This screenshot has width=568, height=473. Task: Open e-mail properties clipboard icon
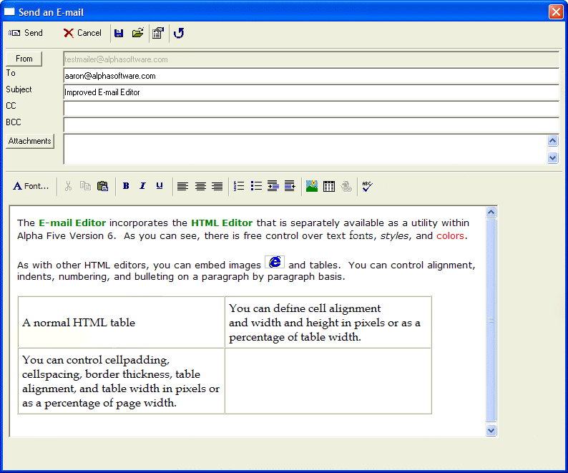(x=158, y=33)
